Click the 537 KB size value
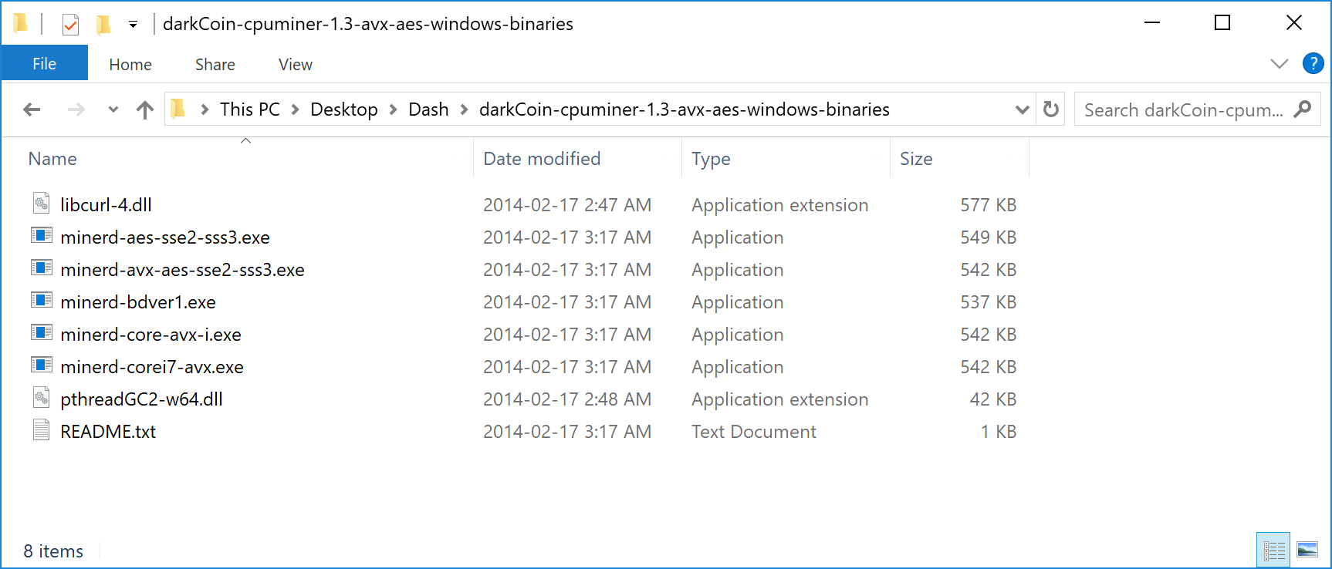1332x569 pixels. 988,302
